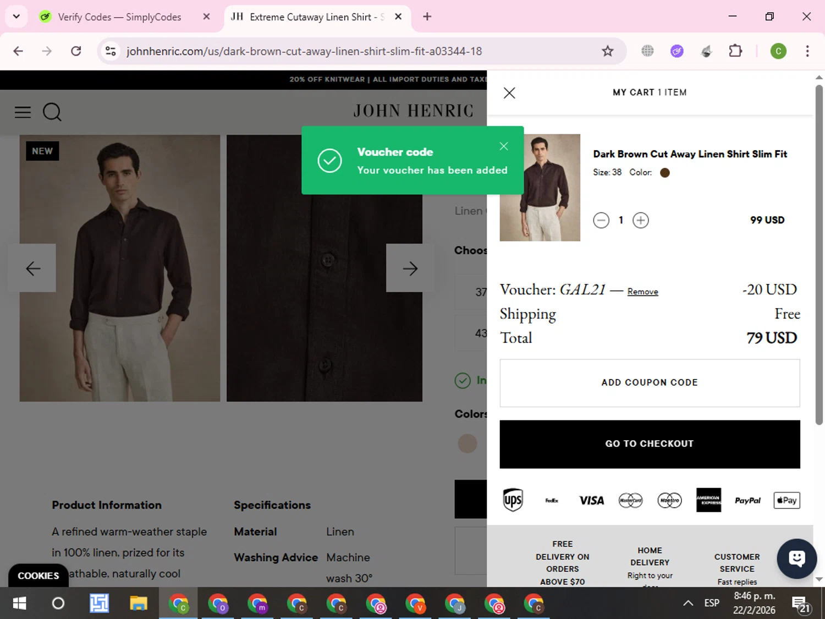View site information icon in address bar
825x619 pixels.
[x=111, y=51]
